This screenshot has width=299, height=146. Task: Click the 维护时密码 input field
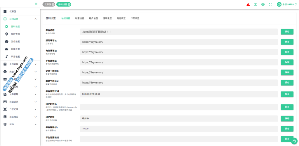tap(179, 107)
